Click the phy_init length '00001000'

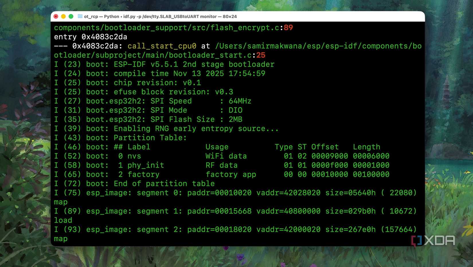(x=371, y=165)
